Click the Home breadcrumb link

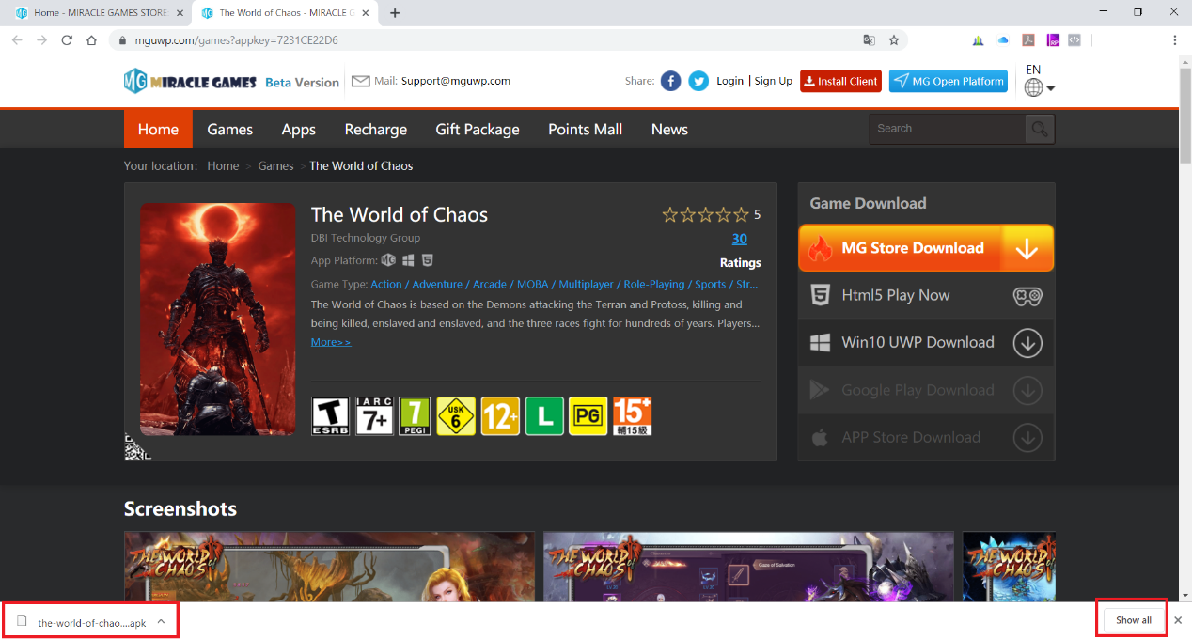[223, 166]
